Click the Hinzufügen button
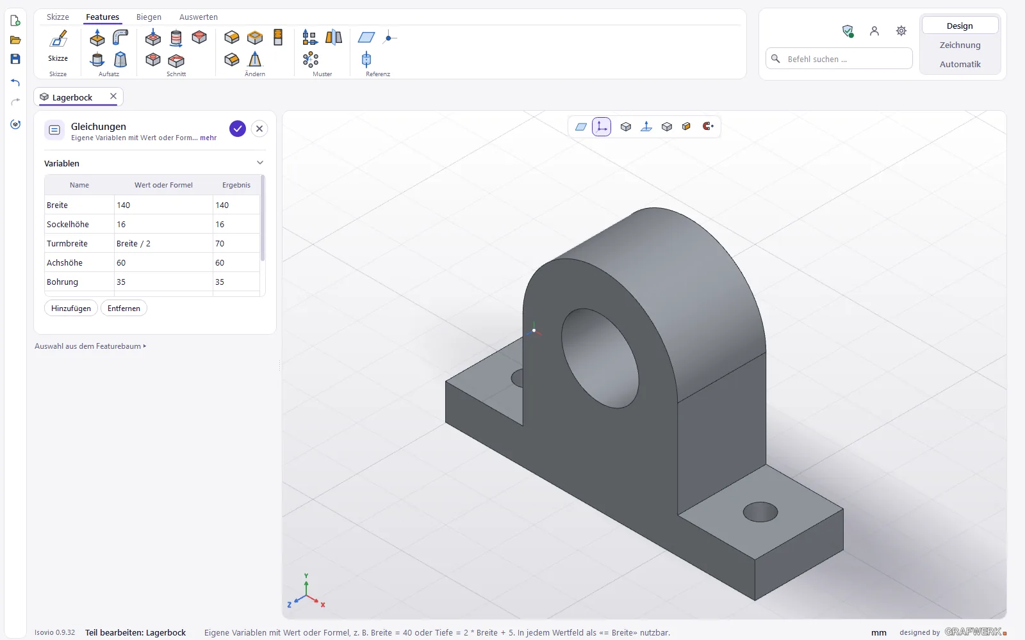1025x640 pixels. [x=71, y=308]
